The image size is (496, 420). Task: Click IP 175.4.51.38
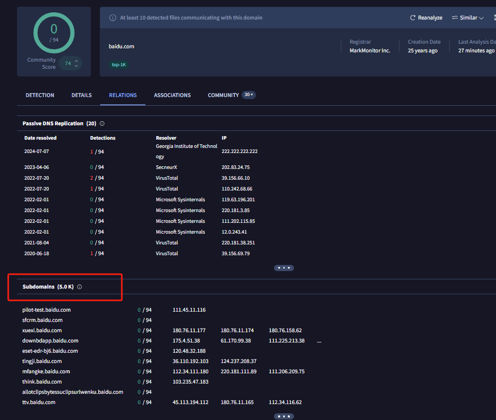coord(186,341)
